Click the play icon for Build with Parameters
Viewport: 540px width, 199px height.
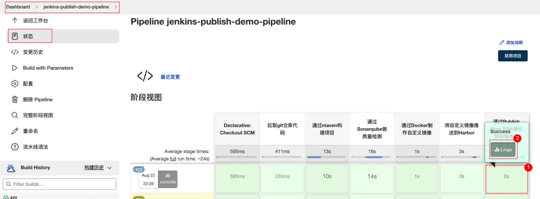tap(15, 68)
